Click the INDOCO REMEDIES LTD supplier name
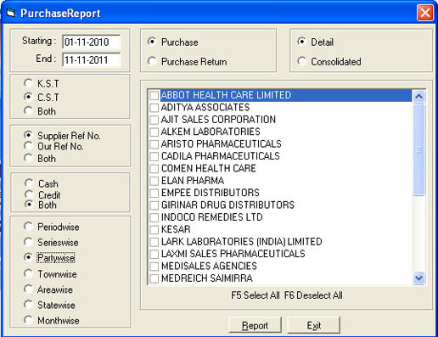Image resolution: width=438 pixels, height=337 pixels. coord(212,217)
